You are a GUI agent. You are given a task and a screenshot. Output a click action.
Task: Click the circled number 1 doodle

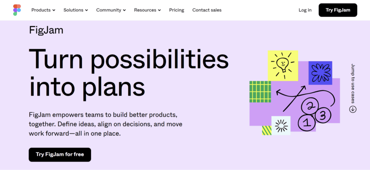[307, 123]
